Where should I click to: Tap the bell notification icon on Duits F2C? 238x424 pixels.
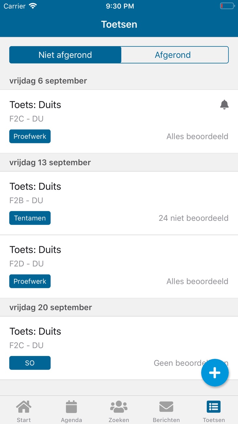(224, 105)
